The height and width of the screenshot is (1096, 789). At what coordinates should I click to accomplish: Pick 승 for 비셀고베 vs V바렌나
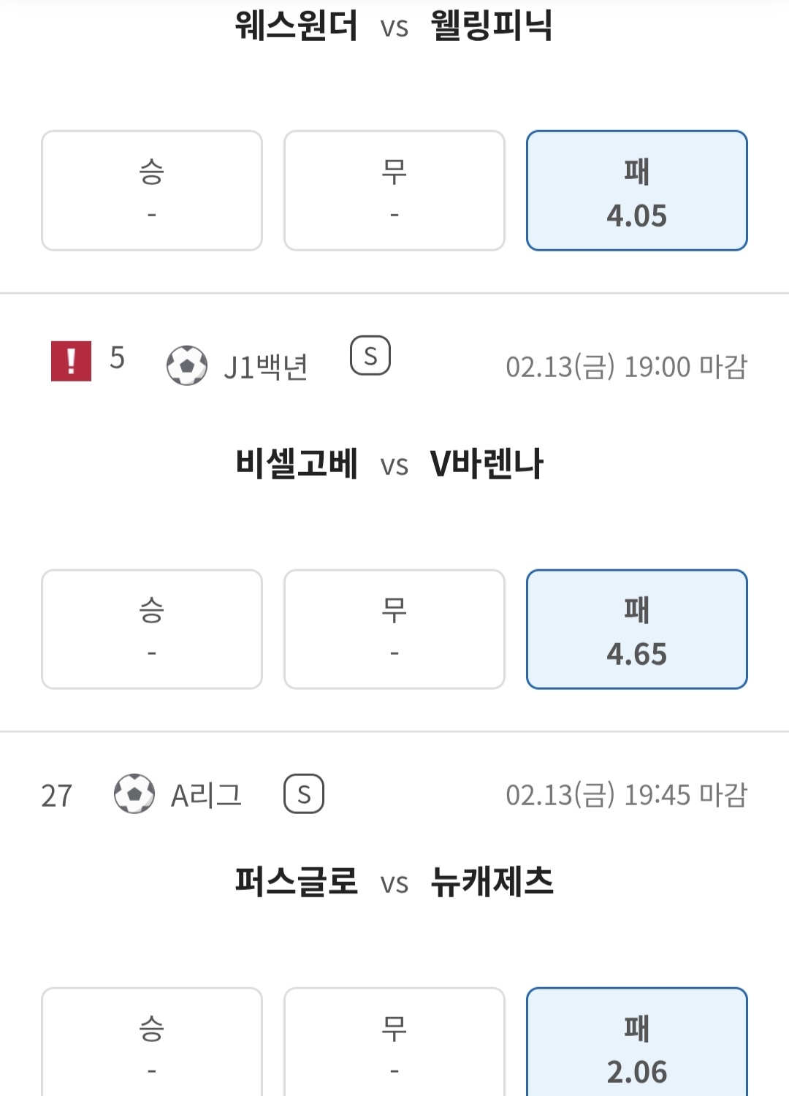[x=152, y=629]
